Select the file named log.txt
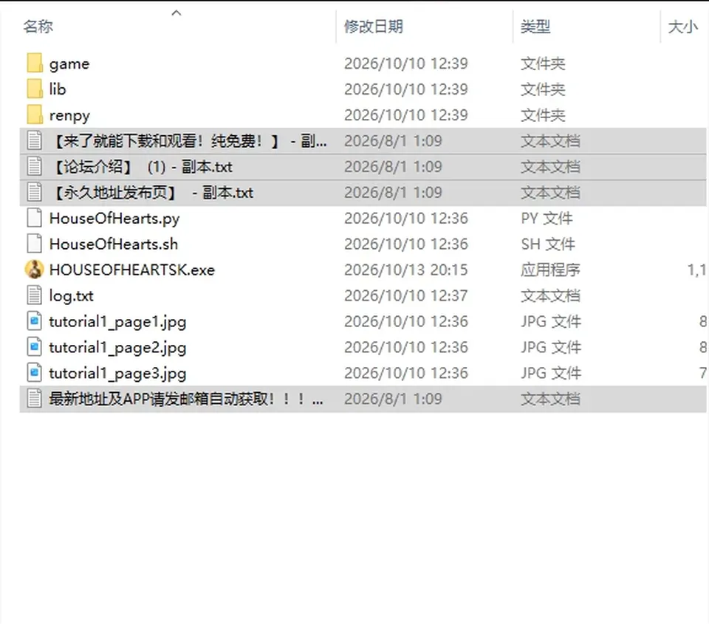This screenshot has width=709, height=624. pos(71,295)
